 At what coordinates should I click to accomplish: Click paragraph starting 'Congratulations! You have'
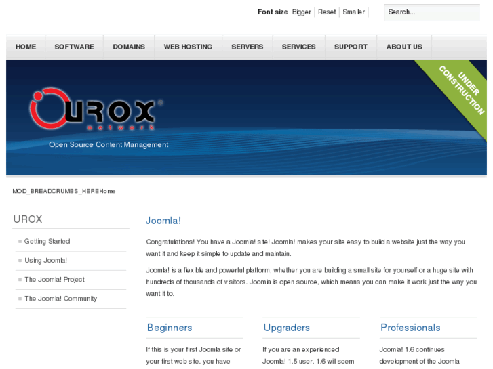tap(305, 247)
